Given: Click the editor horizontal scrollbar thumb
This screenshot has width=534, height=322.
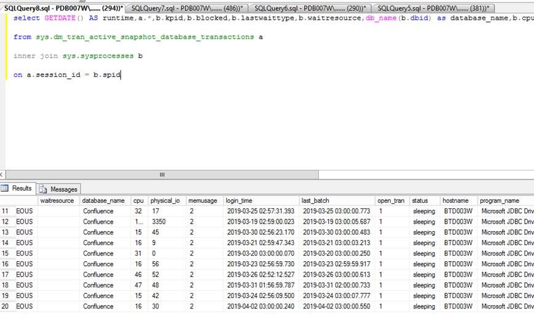Looking at the screenshot, I should 162,175.
